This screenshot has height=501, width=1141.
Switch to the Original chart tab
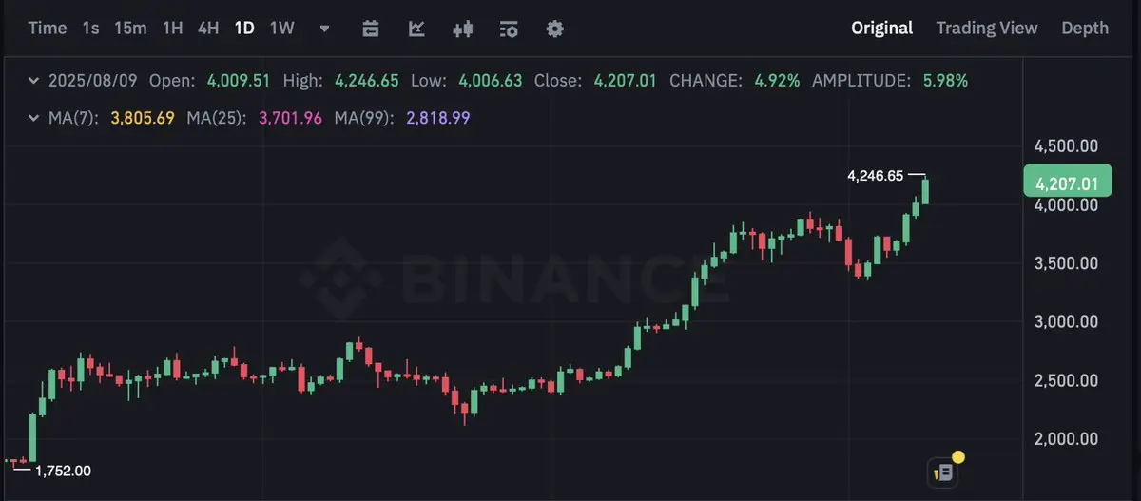tap(881, 29)
